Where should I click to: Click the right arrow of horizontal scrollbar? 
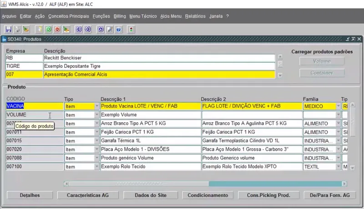(344, 184)
